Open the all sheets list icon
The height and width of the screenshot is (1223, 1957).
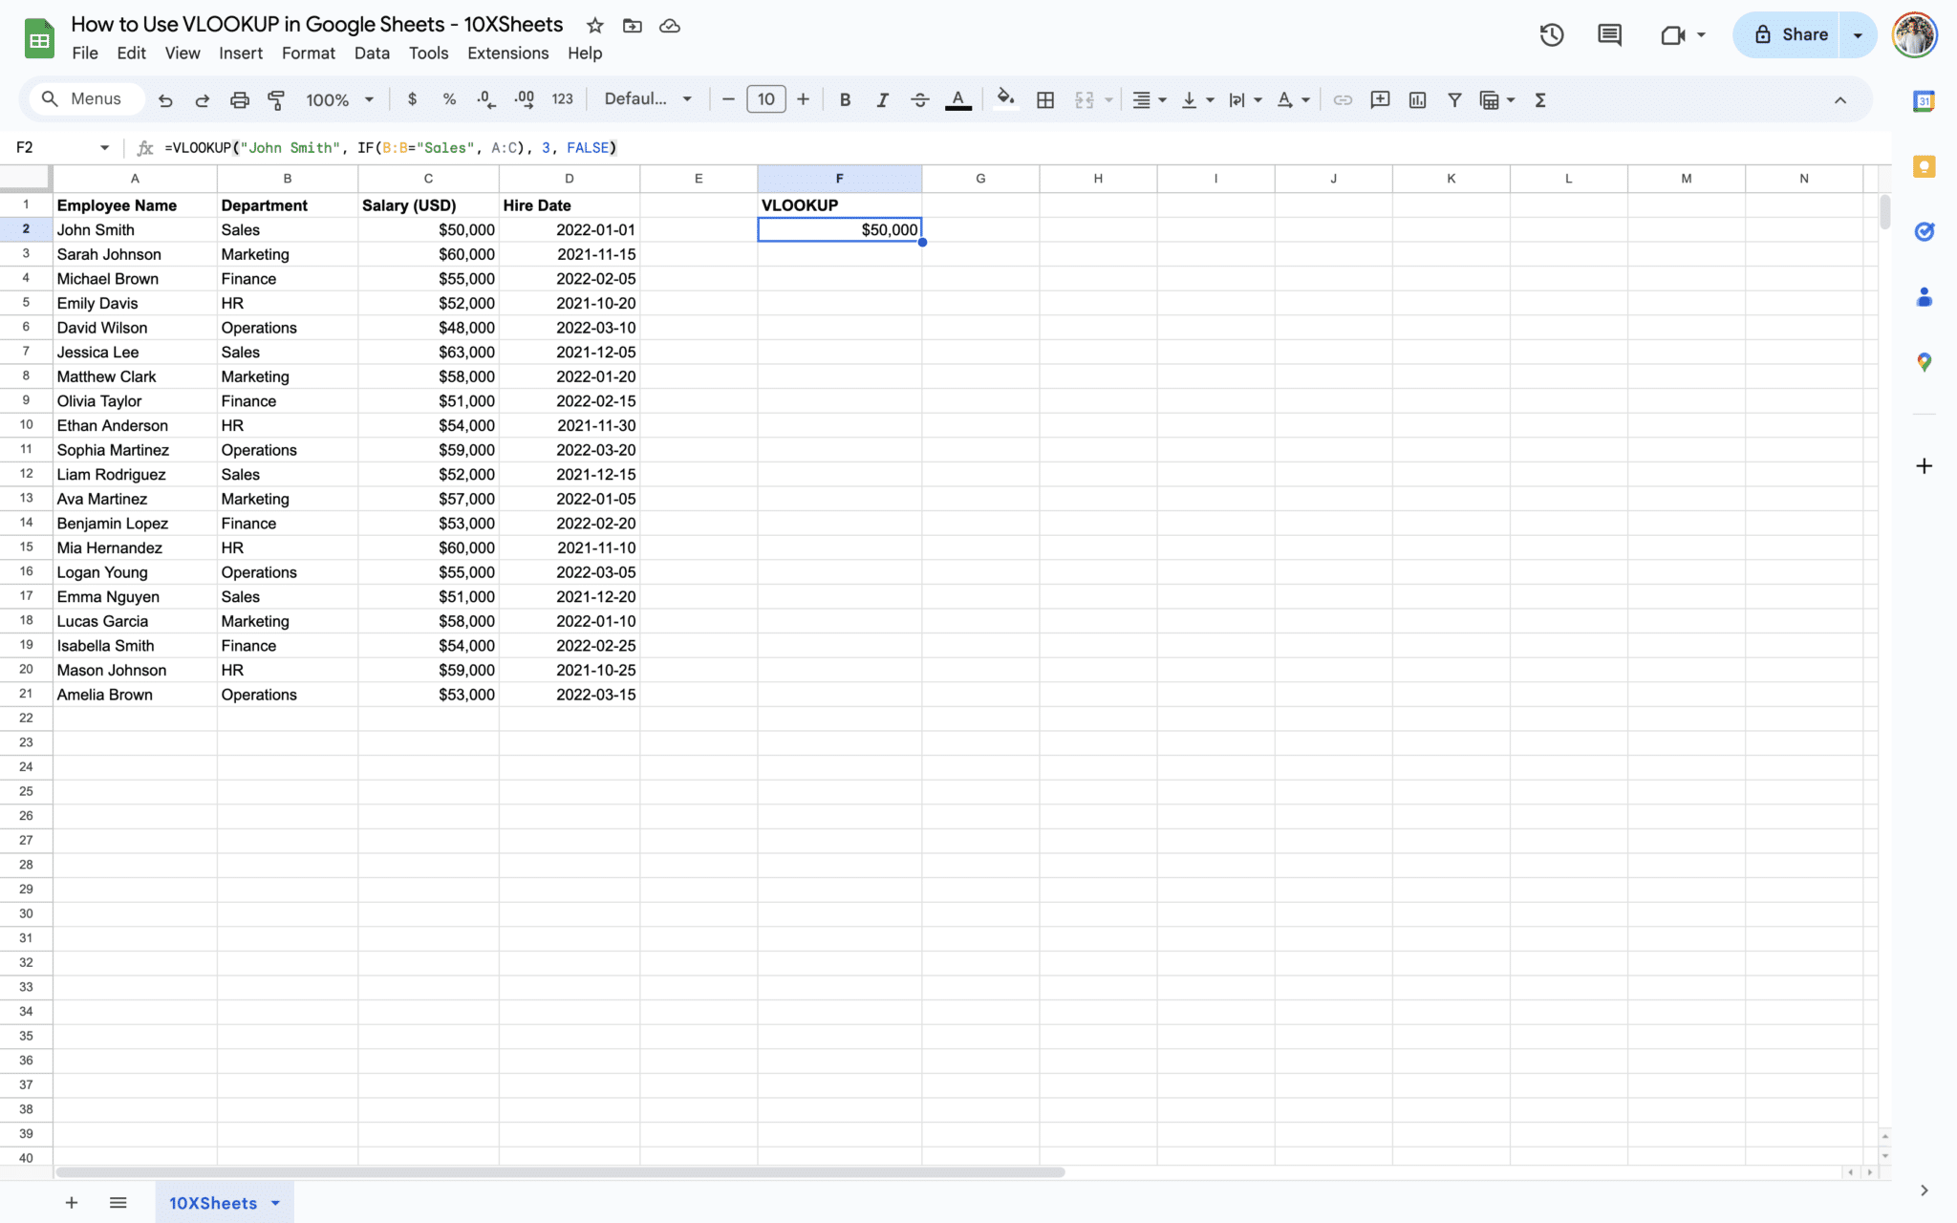coord(118,1203)
